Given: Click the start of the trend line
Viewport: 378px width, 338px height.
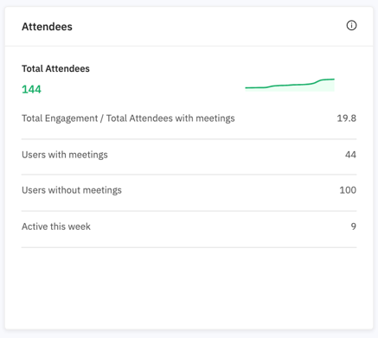Looking at the screenshot, I should [246, 87].
